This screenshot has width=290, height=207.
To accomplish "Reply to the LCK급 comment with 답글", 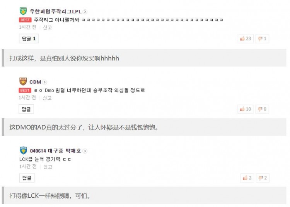I will pos(27,178).
